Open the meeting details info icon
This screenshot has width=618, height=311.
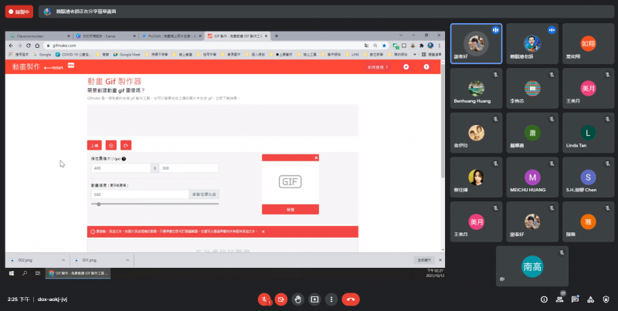[544, 299]
